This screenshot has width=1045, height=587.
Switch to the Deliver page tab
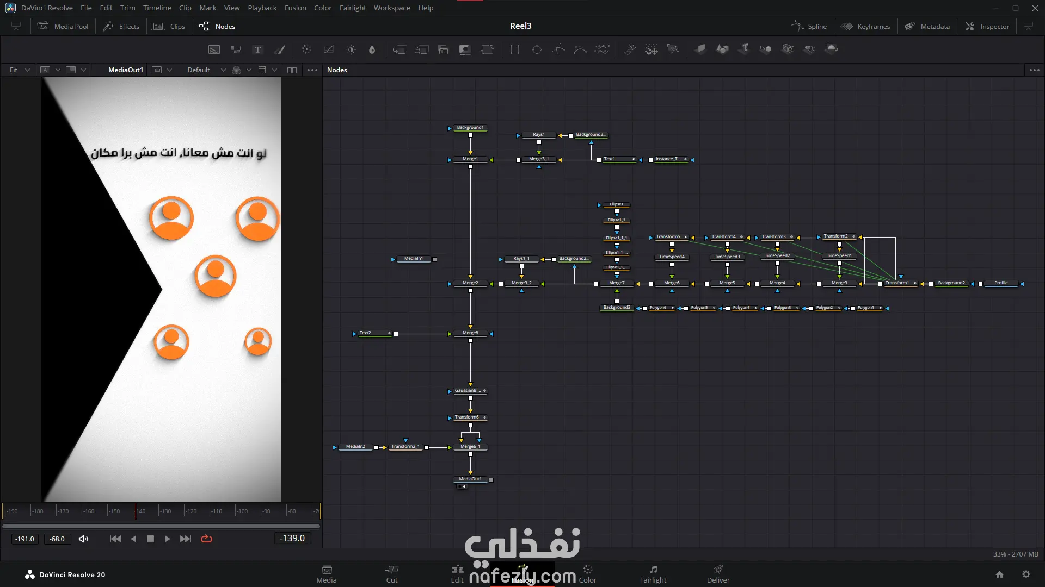(718, 573)
